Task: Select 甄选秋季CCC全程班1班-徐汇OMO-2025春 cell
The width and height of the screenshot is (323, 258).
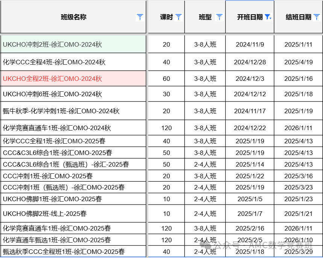Action: 73,252
